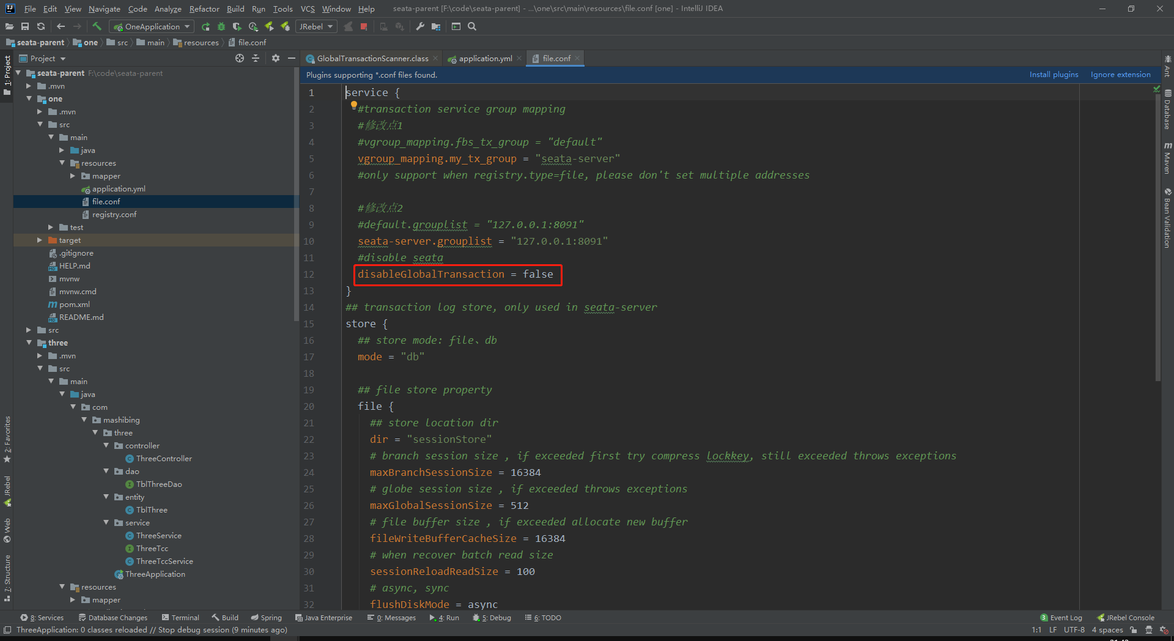Run with Coverage icon
1174x641 pixels.
237,26
